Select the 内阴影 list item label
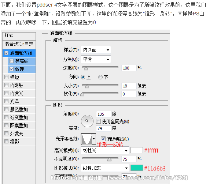Image resolution: width=206 pixels, height=184 pixels. pyautogui.click(x=17, y=85)
